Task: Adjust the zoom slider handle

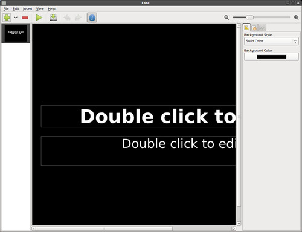Action: click(249, 18)
